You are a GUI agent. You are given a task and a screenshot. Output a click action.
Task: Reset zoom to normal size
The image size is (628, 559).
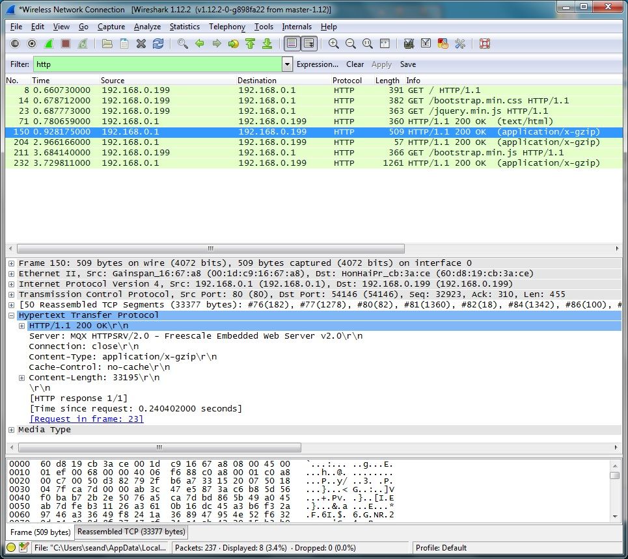click(x=367, y=44)
